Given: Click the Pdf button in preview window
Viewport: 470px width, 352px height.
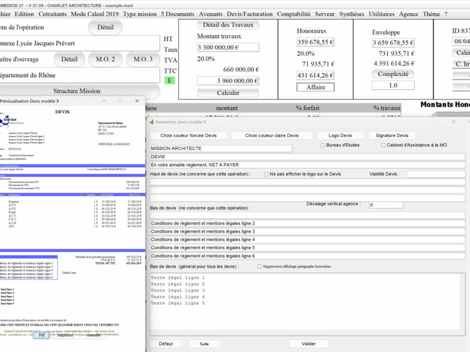Looking at the screenshot, I should [41, 335].
